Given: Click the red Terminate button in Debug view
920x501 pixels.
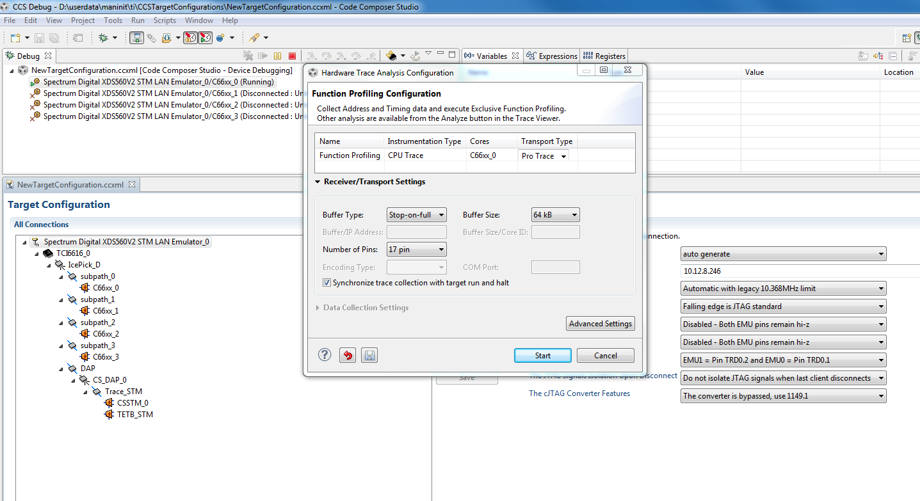Looking at the screenshot, I should pos(293,56).
